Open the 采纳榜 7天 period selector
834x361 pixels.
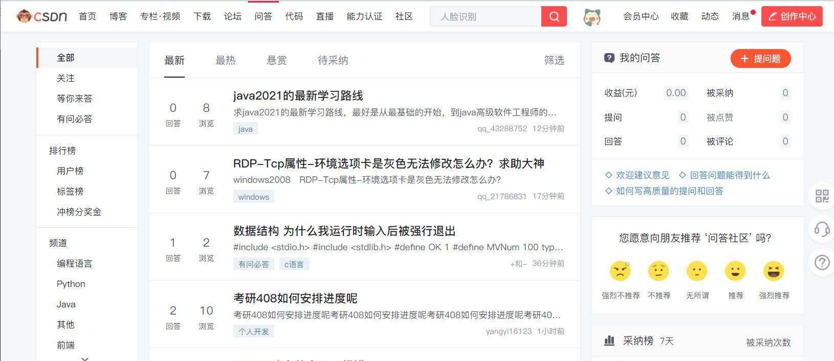coord(667,341)
